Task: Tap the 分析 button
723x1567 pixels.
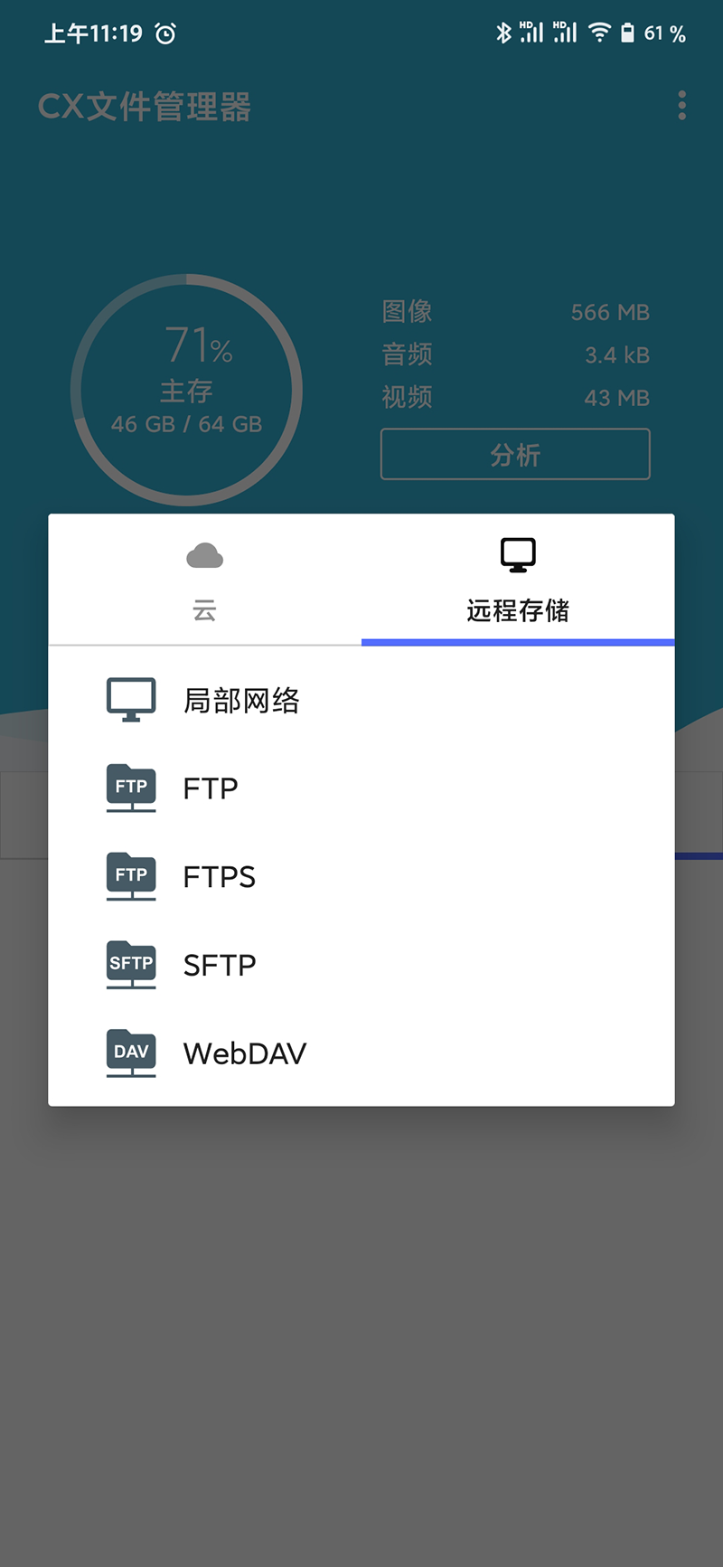Action: point(515,454)
